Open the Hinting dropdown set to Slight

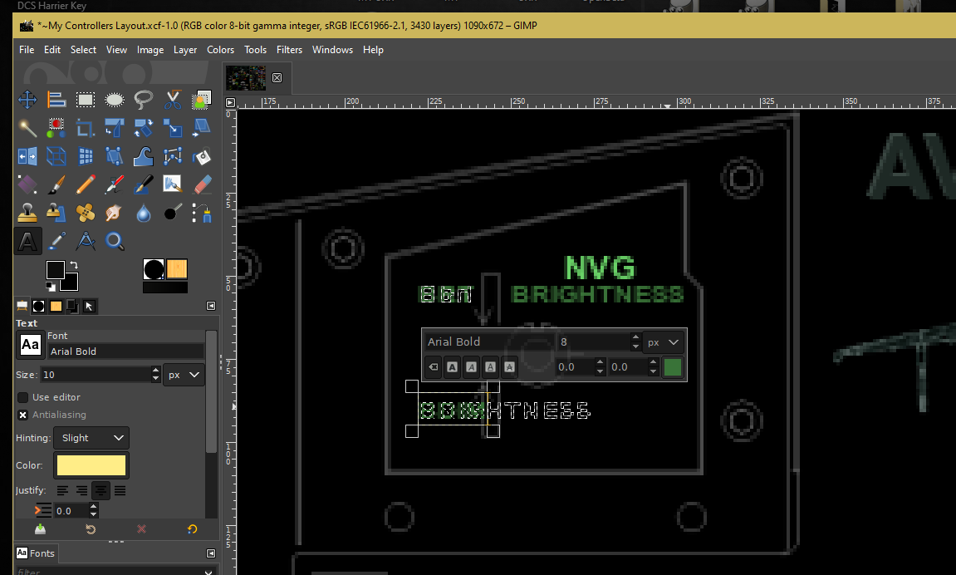[91, 438]
